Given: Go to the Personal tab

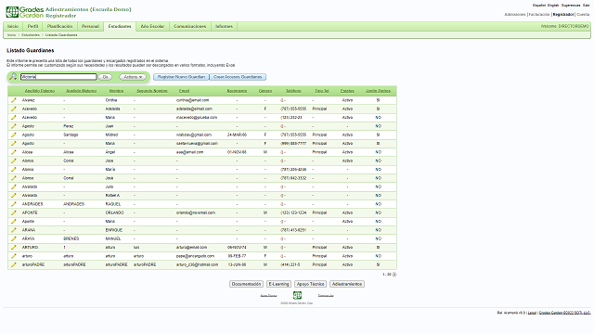Looking at the screenshot, I should point(90,27).
